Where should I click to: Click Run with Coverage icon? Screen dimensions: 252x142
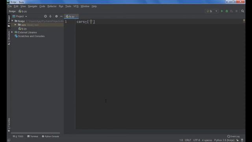[x=232, y=11]
